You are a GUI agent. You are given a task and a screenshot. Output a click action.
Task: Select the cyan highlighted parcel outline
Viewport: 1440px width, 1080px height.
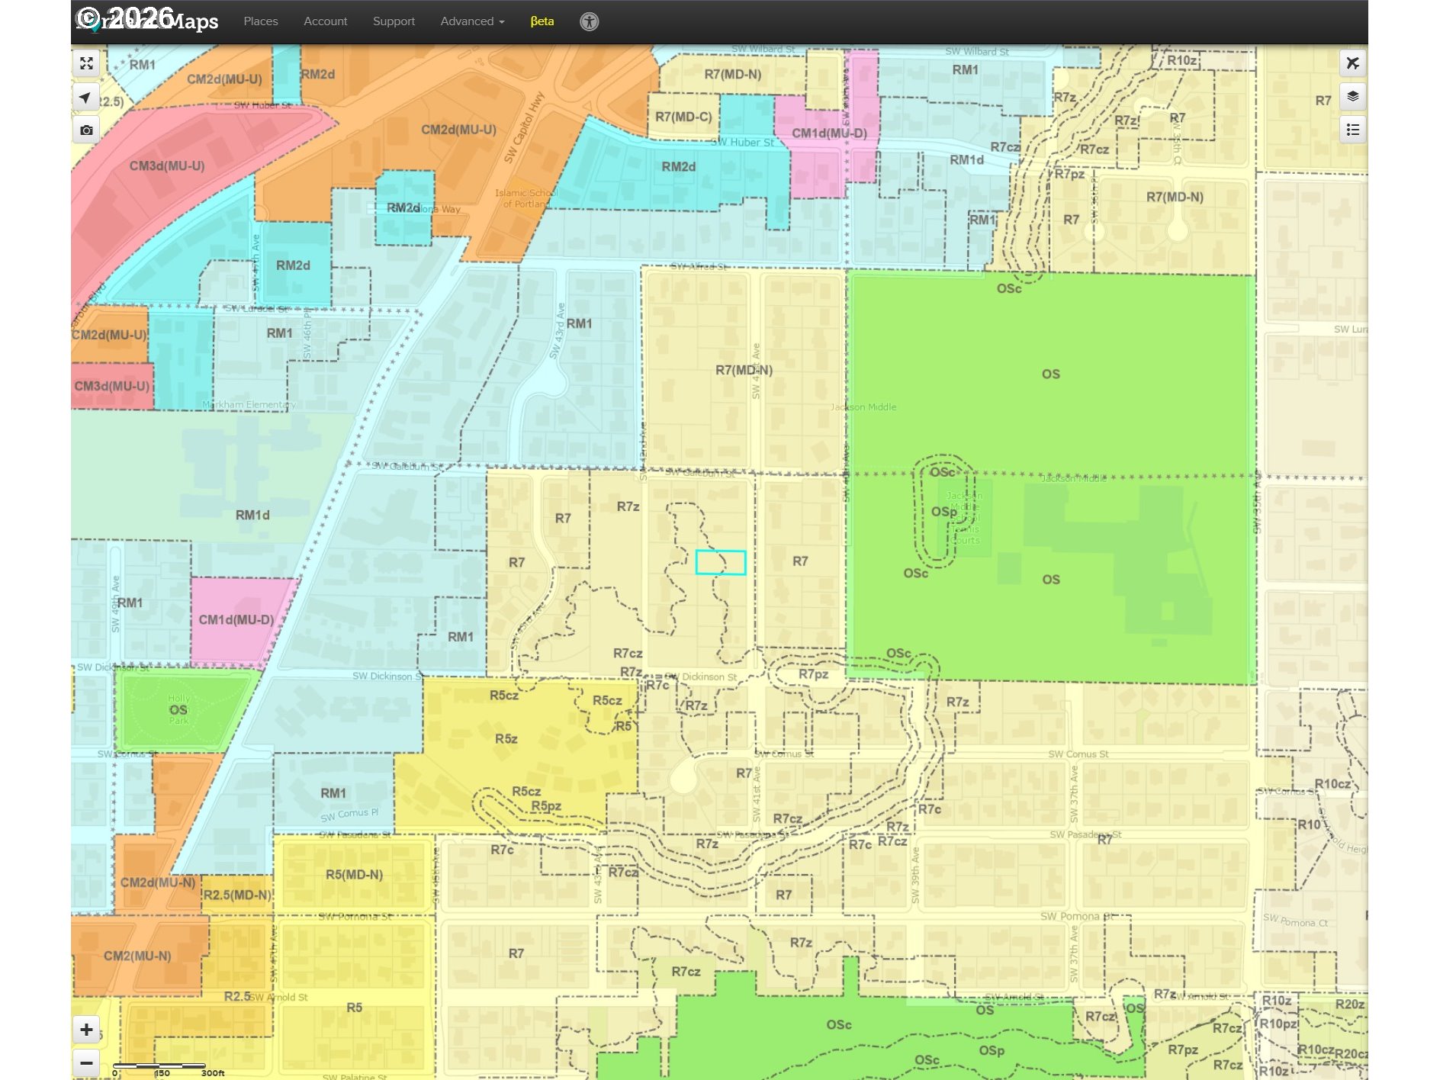click(x=720, y=562)
